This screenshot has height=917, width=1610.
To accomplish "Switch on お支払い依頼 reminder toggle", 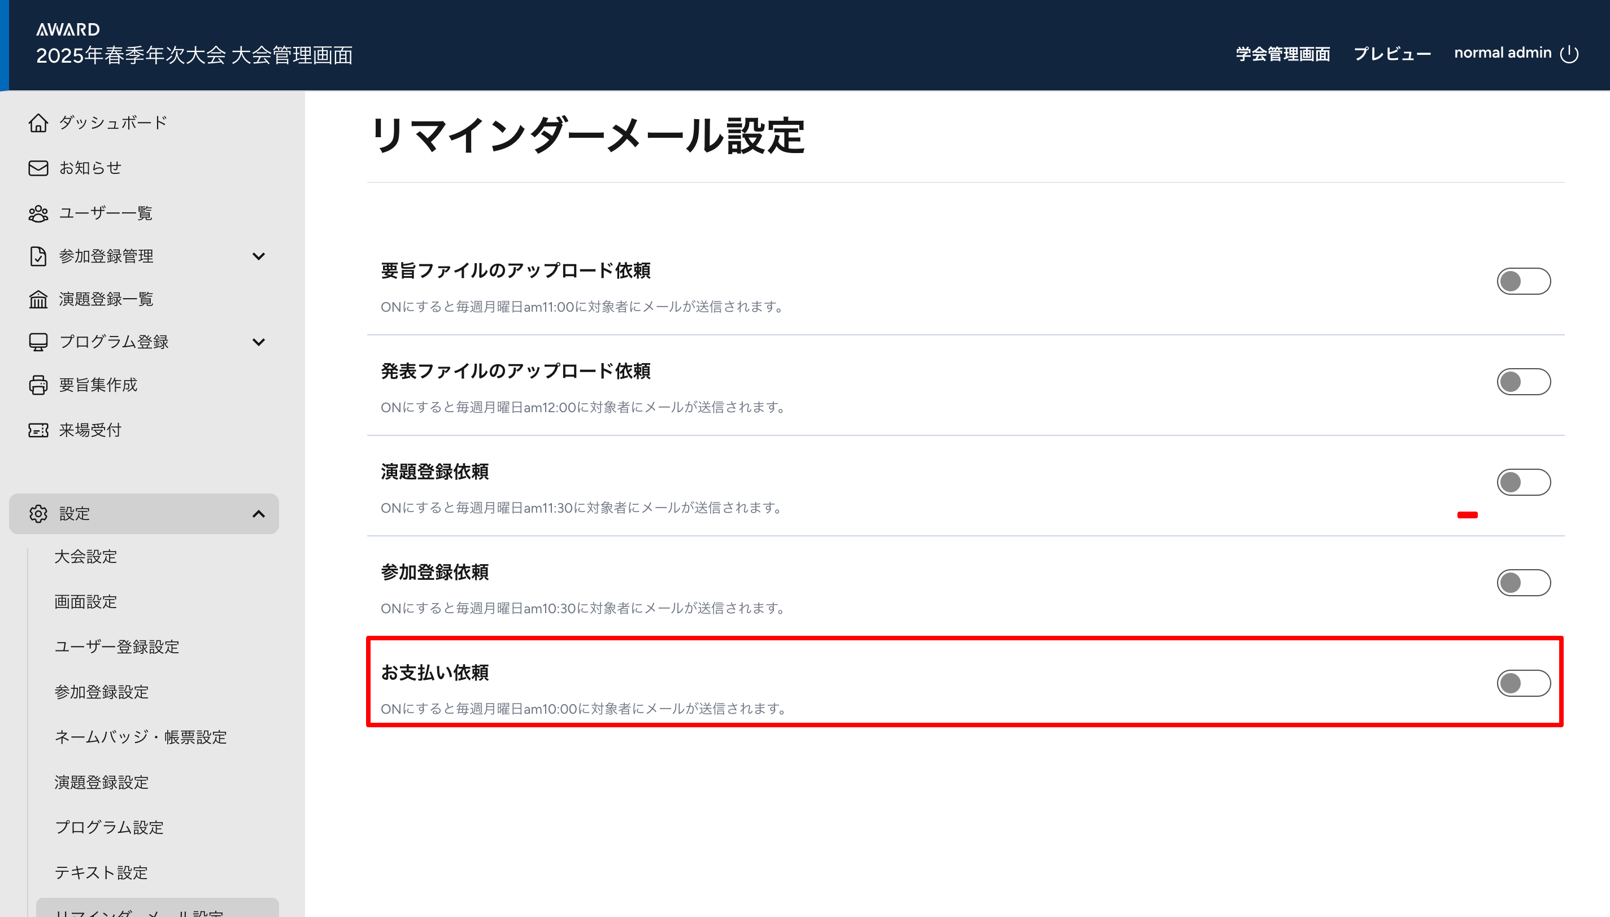I will pos(1523,683).
